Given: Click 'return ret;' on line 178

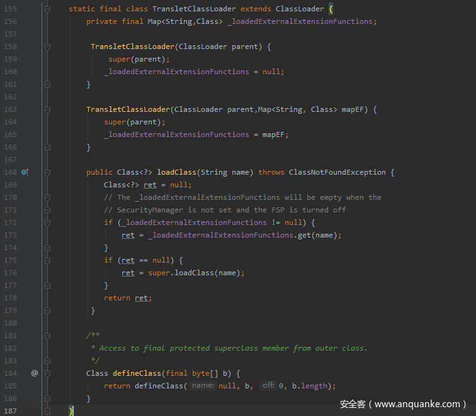Looking at the screenshot, I should (x=128, y=298).
